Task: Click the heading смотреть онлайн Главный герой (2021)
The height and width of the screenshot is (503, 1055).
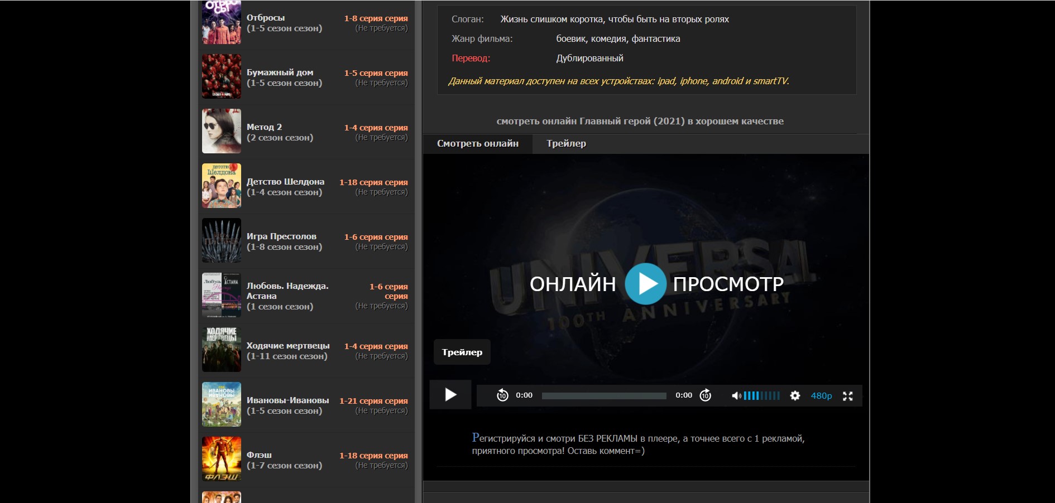Action: click(x=640, y=121)
